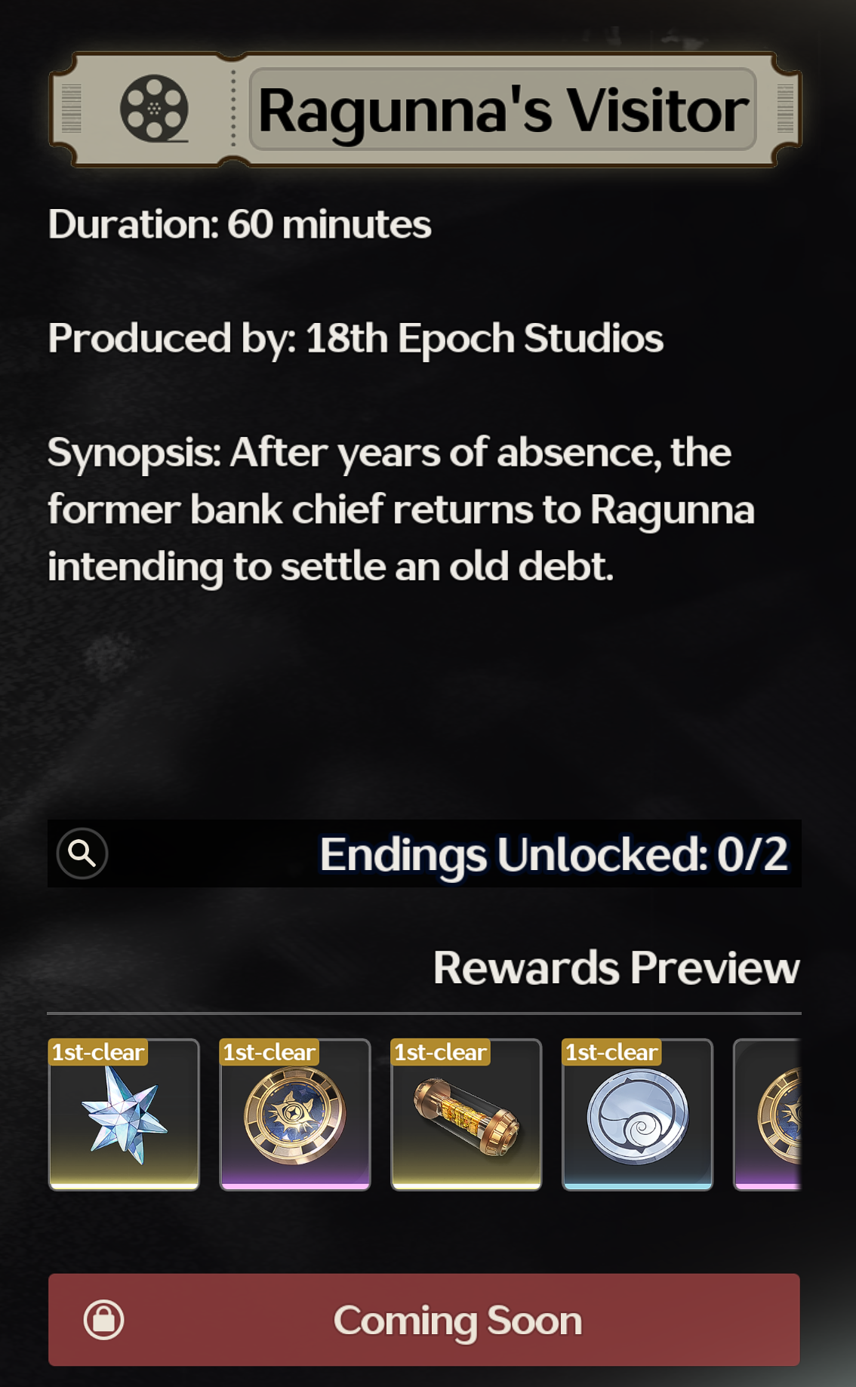Image resolution: width=856 pixels, height=1387 pixels.
Task: Click the 1st-clear tag on silver coin
Action: [612, 1052]
